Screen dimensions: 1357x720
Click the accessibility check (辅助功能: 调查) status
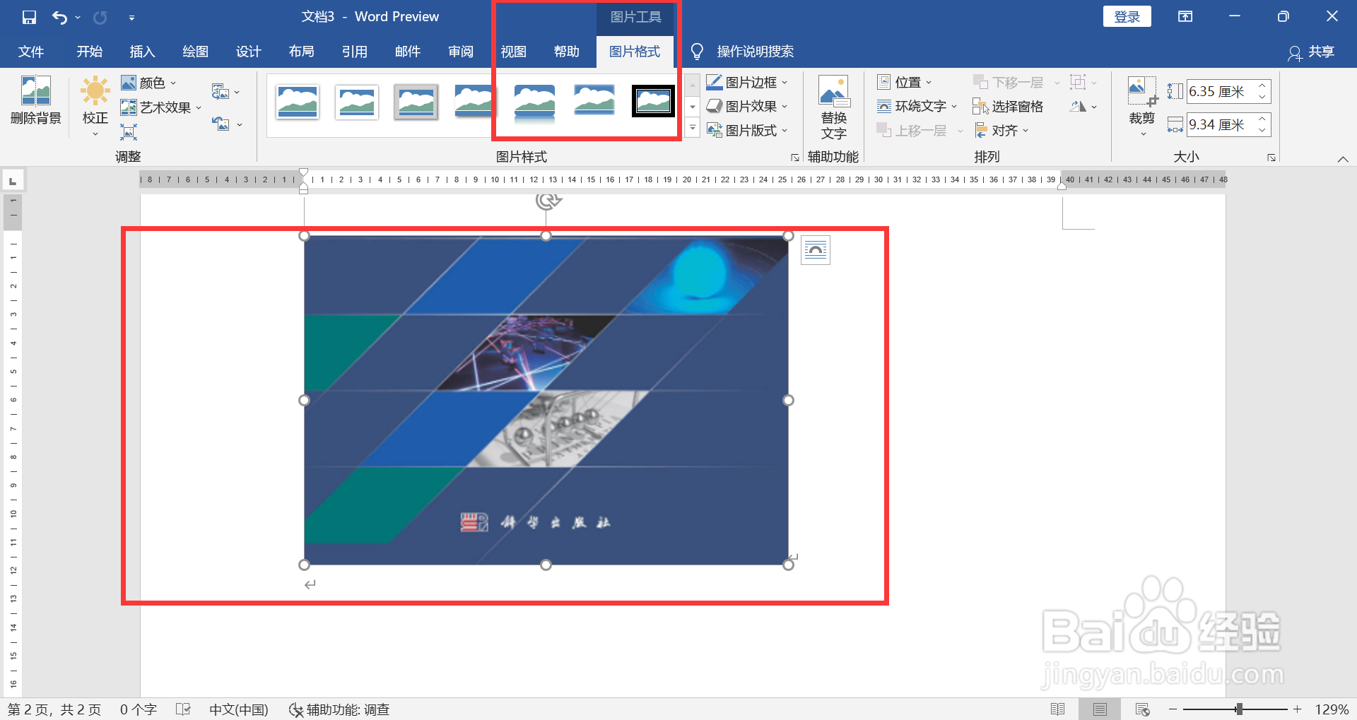coord(339,709)
